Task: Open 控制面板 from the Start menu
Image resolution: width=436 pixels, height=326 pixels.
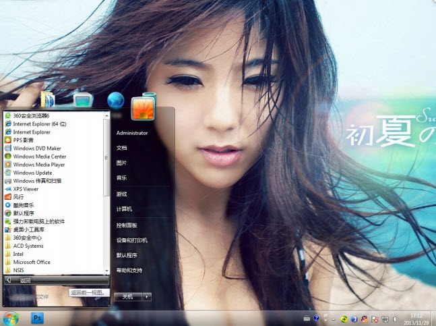Action: (127, 225)
